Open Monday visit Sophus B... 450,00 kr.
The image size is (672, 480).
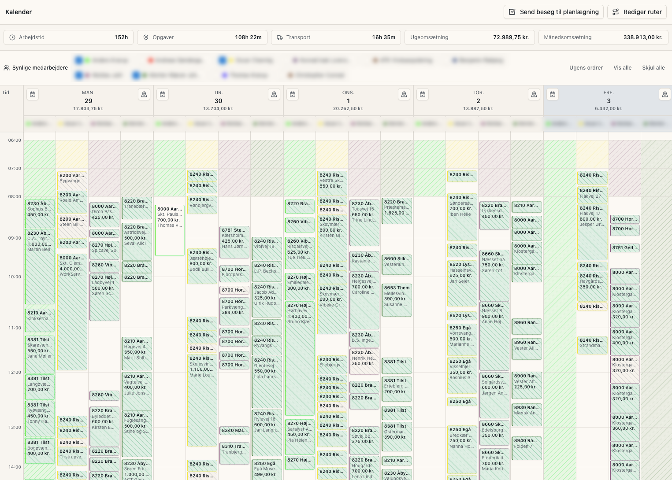(x=40, y=214)
